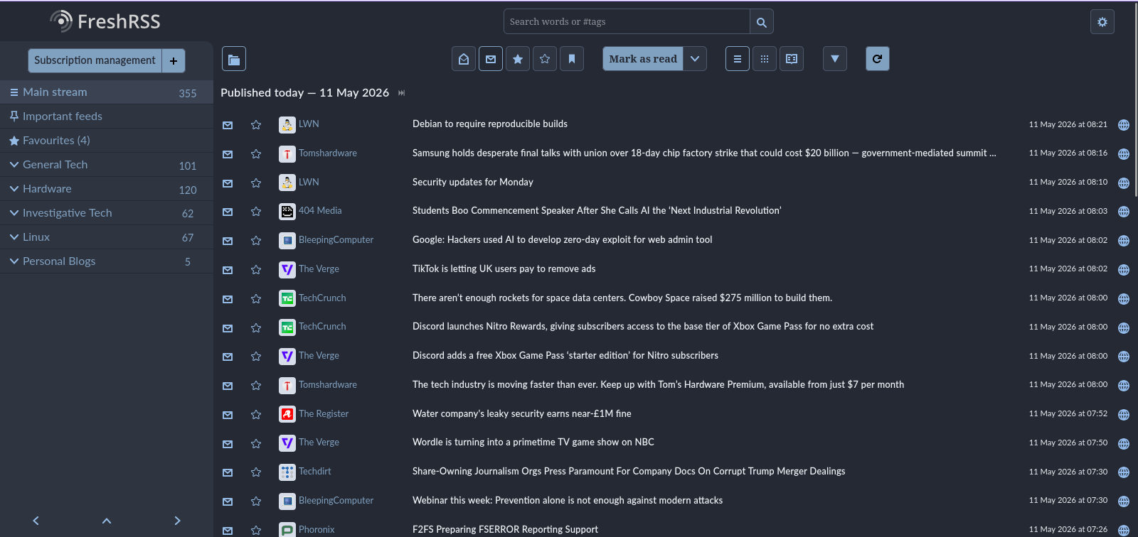Open Share-Owning Journalism Orgs Press Paramount article
1138x537 pixels.
pos(629,472)
